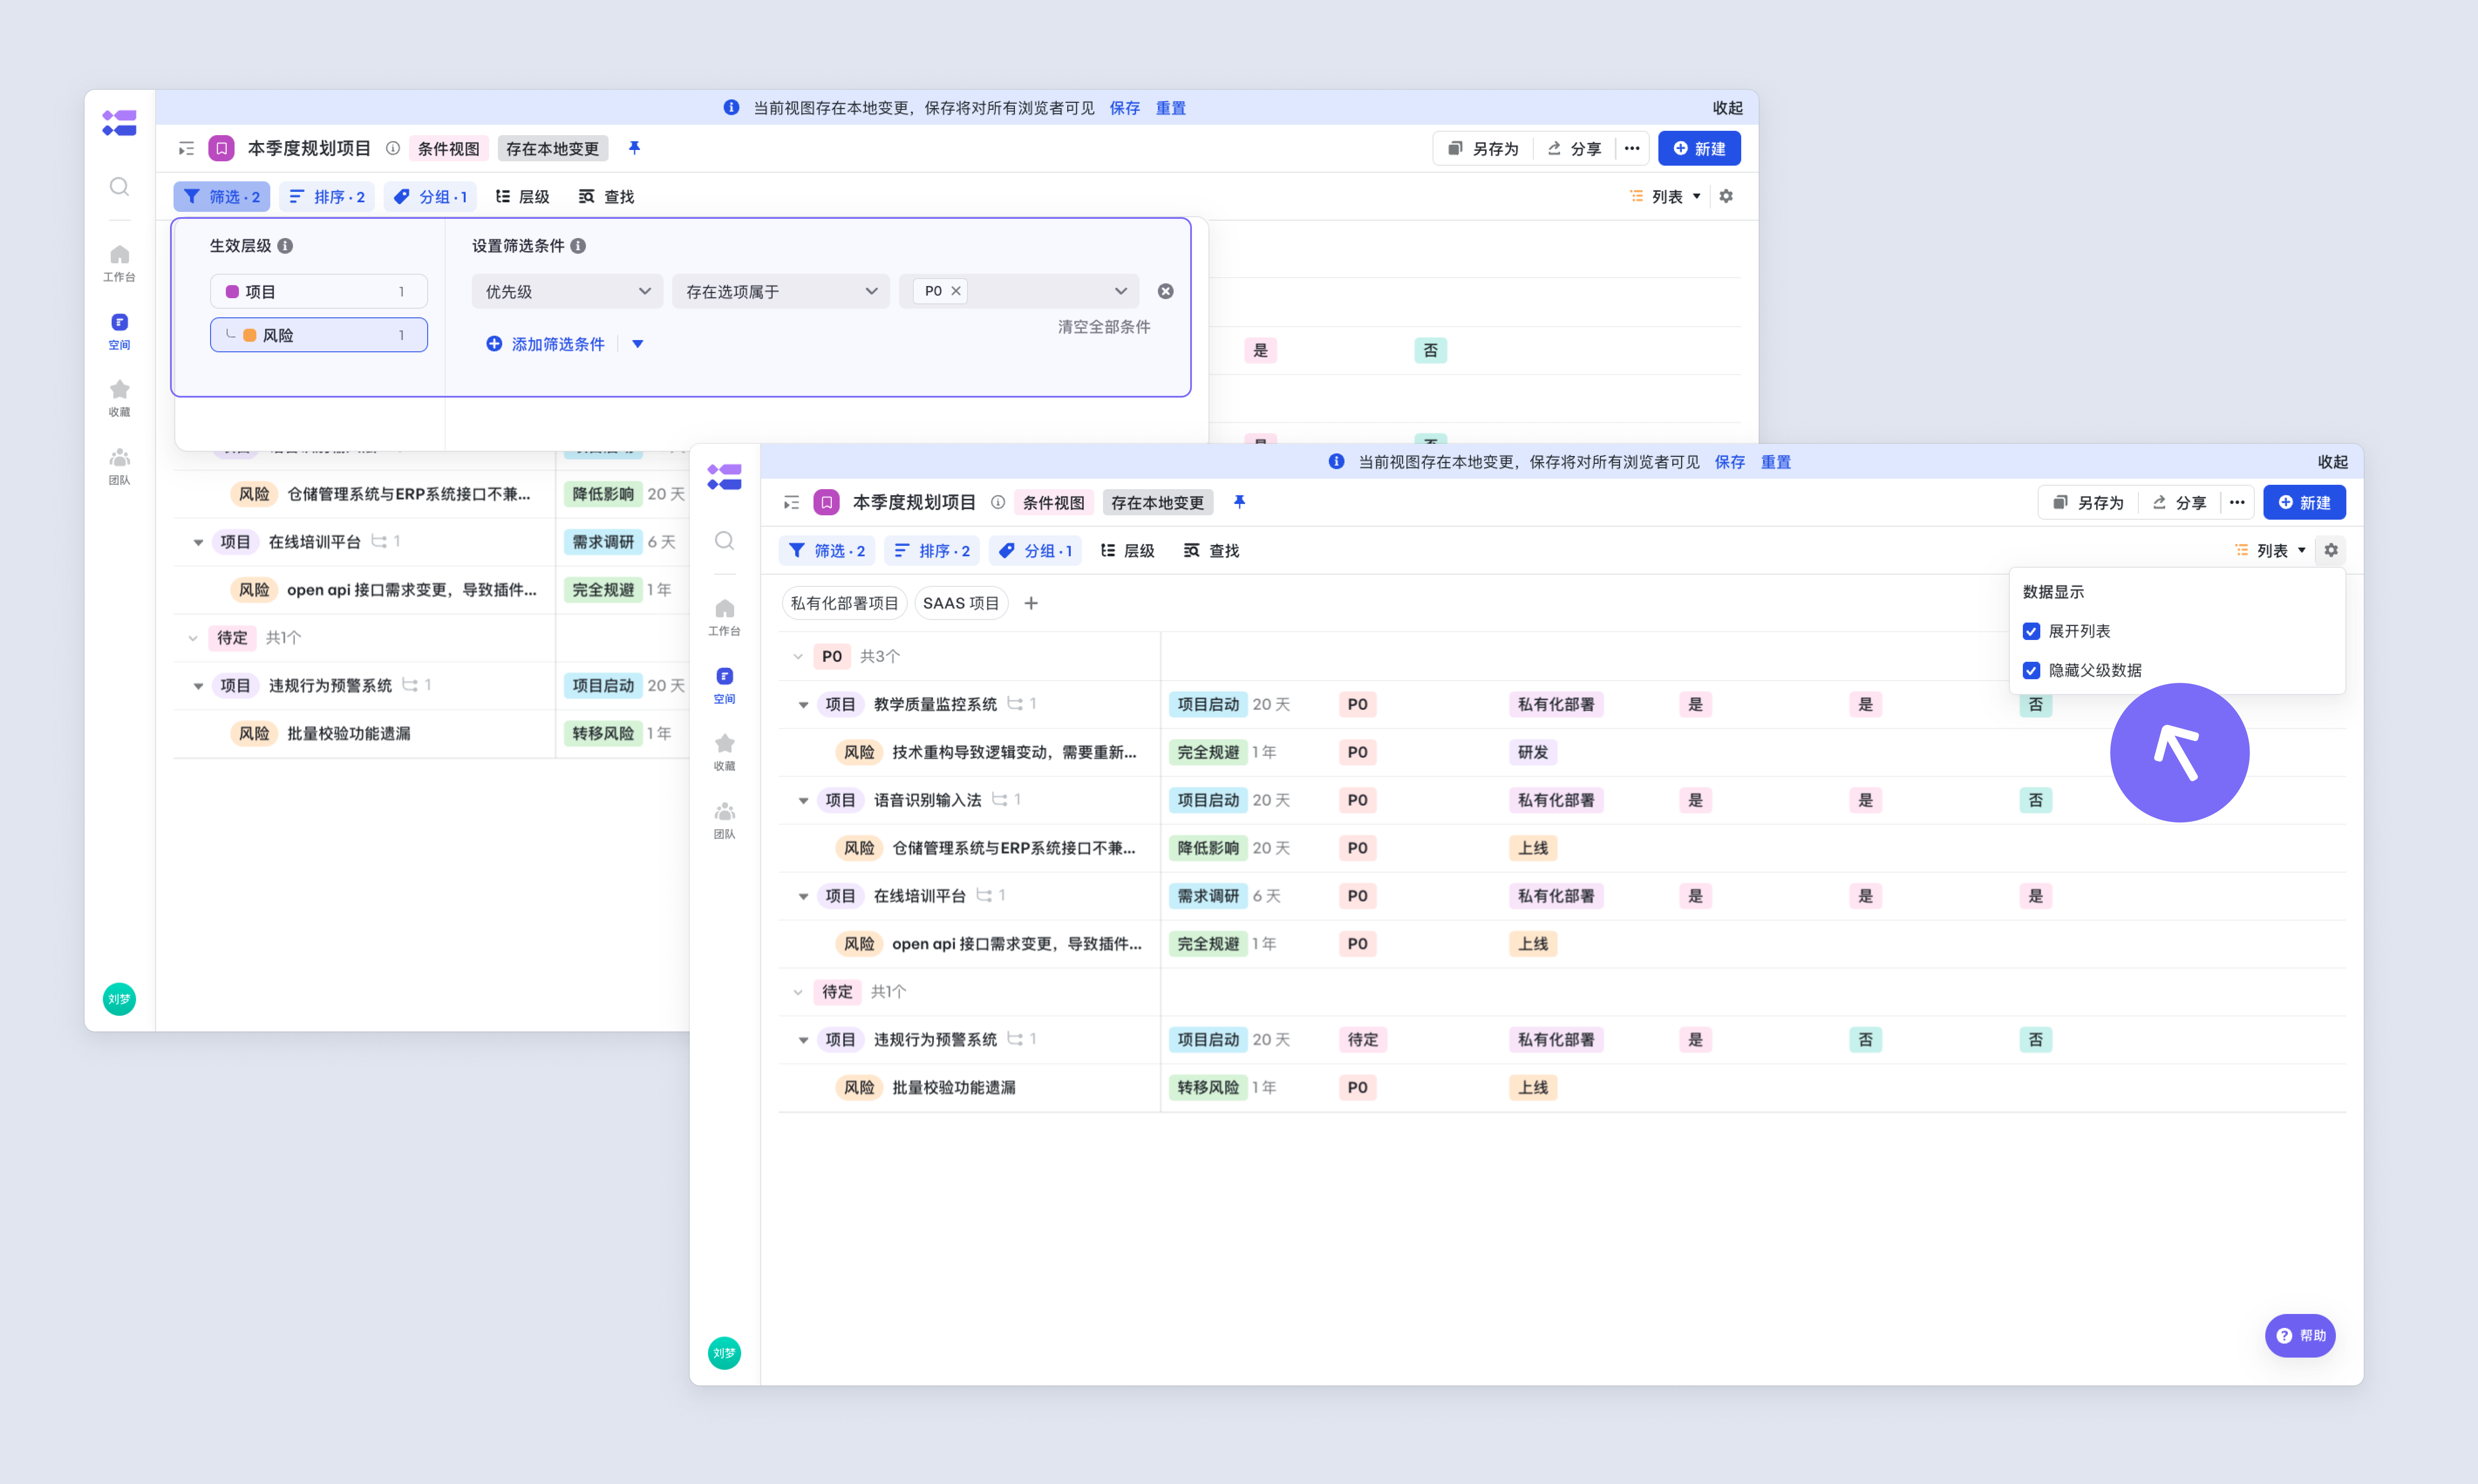Image resolution: width=2478 pixels, height=1484 pixels.
Task: Open the 优先级 field dropdown
Action: click(x=567, y=291)
